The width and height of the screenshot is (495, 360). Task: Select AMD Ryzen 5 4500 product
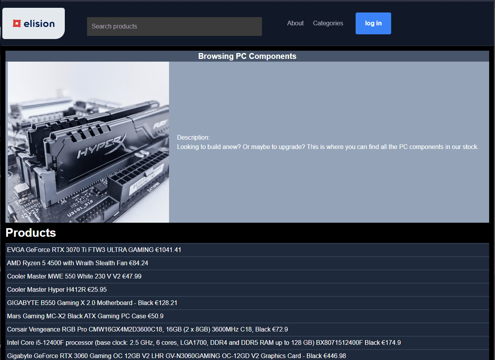tap(70, 263)
